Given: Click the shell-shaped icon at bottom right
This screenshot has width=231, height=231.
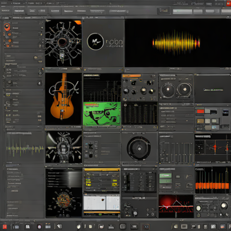Looking at the screenshot, I should point(176,226).
